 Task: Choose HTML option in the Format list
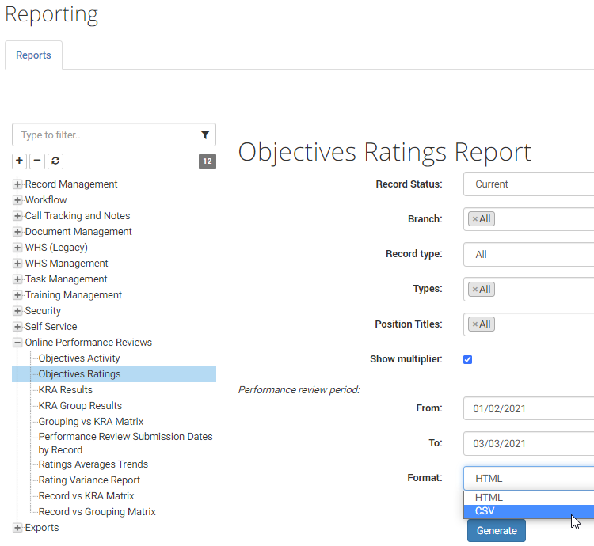click(529, 498)
